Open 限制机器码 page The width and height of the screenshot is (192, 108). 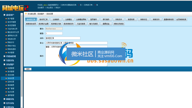[x=12, y=49]
